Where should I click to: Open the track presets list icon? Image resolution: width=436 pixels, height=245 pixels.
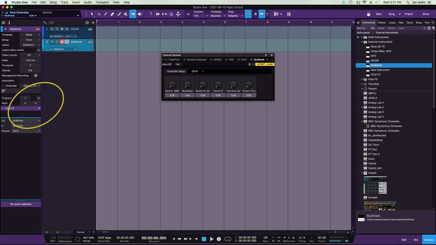(87, 22)
